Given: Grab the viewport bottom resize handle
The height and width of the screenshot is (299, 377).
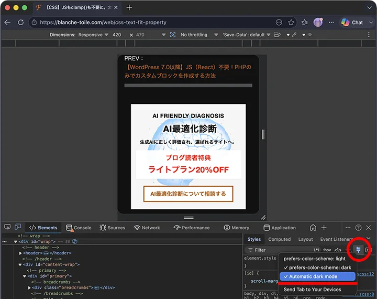Looking at the screenshot, I should [188, 218].
